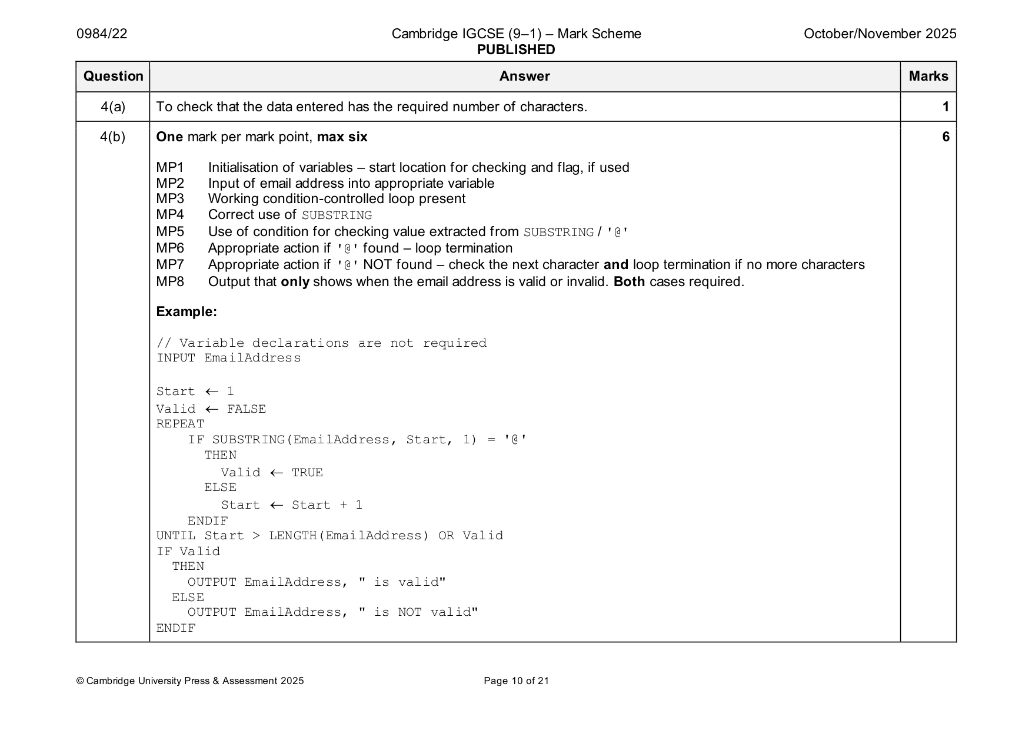Click the code line "Valid ← FALSE"
The height and width of the screenshot is (730, 1032).
(x=211, y=409)
